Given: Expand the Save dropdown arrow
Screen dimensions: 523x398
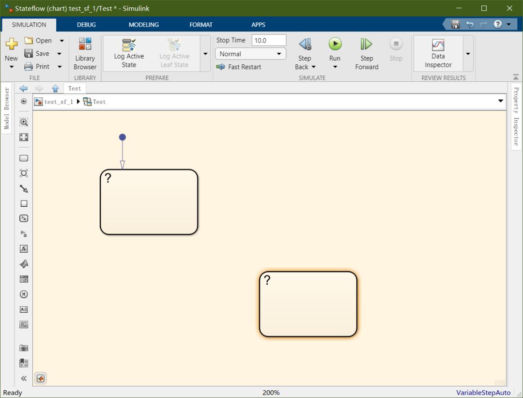Looking at the screenshot, I should 60,54.
